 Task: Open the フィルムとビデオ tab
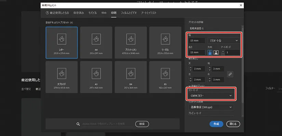[x=129, y=13]
